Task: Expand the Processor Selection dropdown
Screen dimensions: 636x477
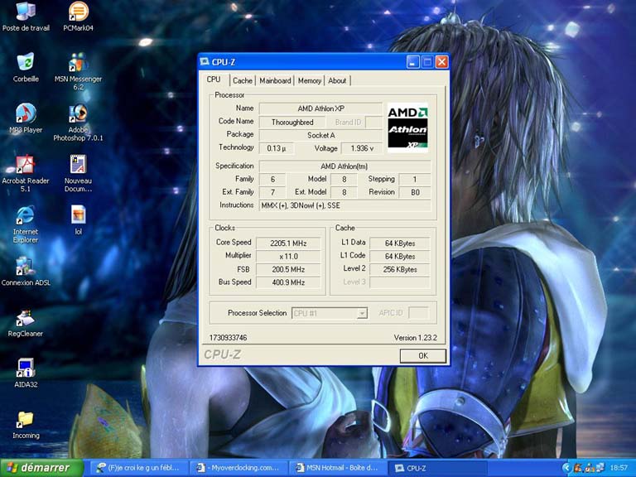Action: tap(362, 313)
